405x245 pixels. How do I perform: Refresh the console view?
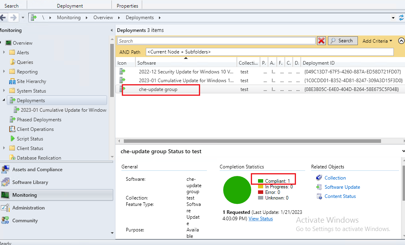(x=401, y=18)
